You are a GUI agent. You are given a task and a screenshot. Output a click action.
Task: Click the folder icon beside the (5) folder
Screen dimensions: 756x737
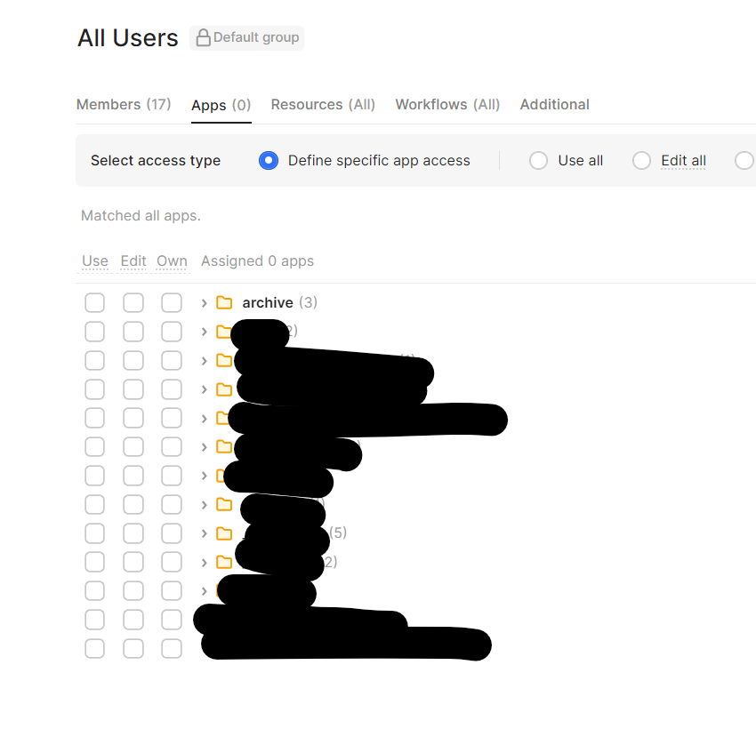coord(223,533)
